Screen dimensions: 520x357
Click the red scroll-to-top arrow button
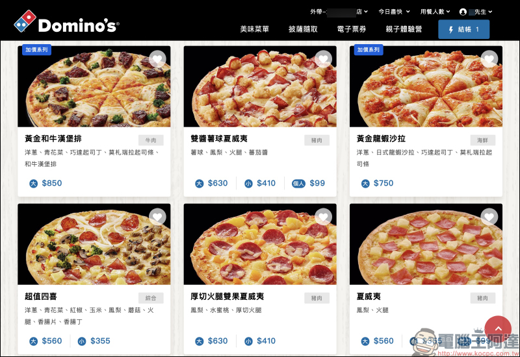pyautogui.click(x=498, y=329)
